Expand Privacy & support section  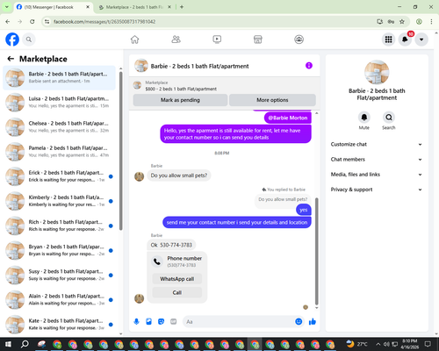click(x=377, y=190)
